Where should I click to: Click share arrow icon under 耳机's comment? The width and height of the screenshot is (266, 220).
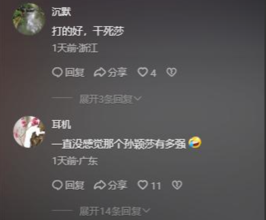point(99,185)
